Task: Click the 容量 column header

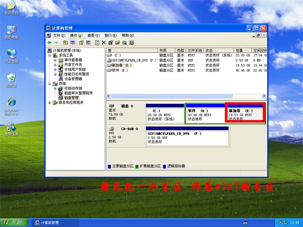Action: click(x=242, y=50)
